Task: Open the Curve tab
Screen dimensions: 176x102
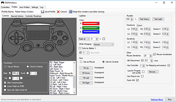Action: (x=139, y=25)
